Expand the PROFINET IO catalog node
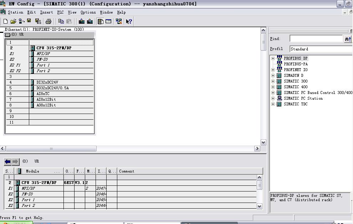353x224 pixels. (x=273, y=70)
